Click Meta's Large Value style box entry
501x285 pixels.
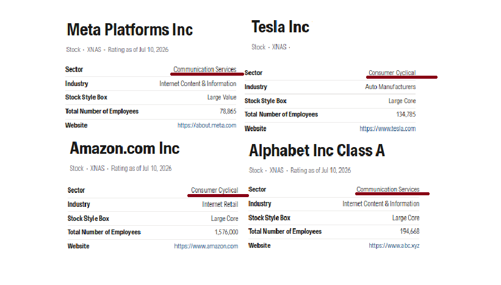[222, 97]
